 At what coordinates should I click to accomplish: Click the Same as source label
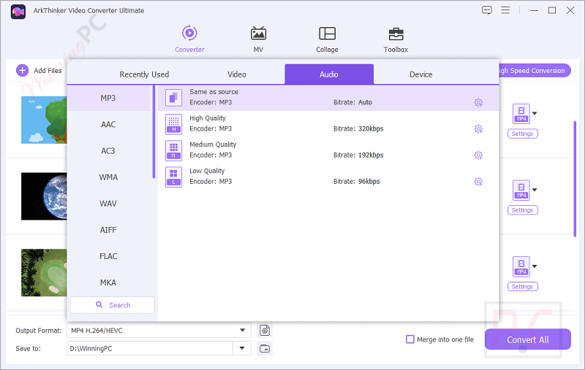[214, 91]
